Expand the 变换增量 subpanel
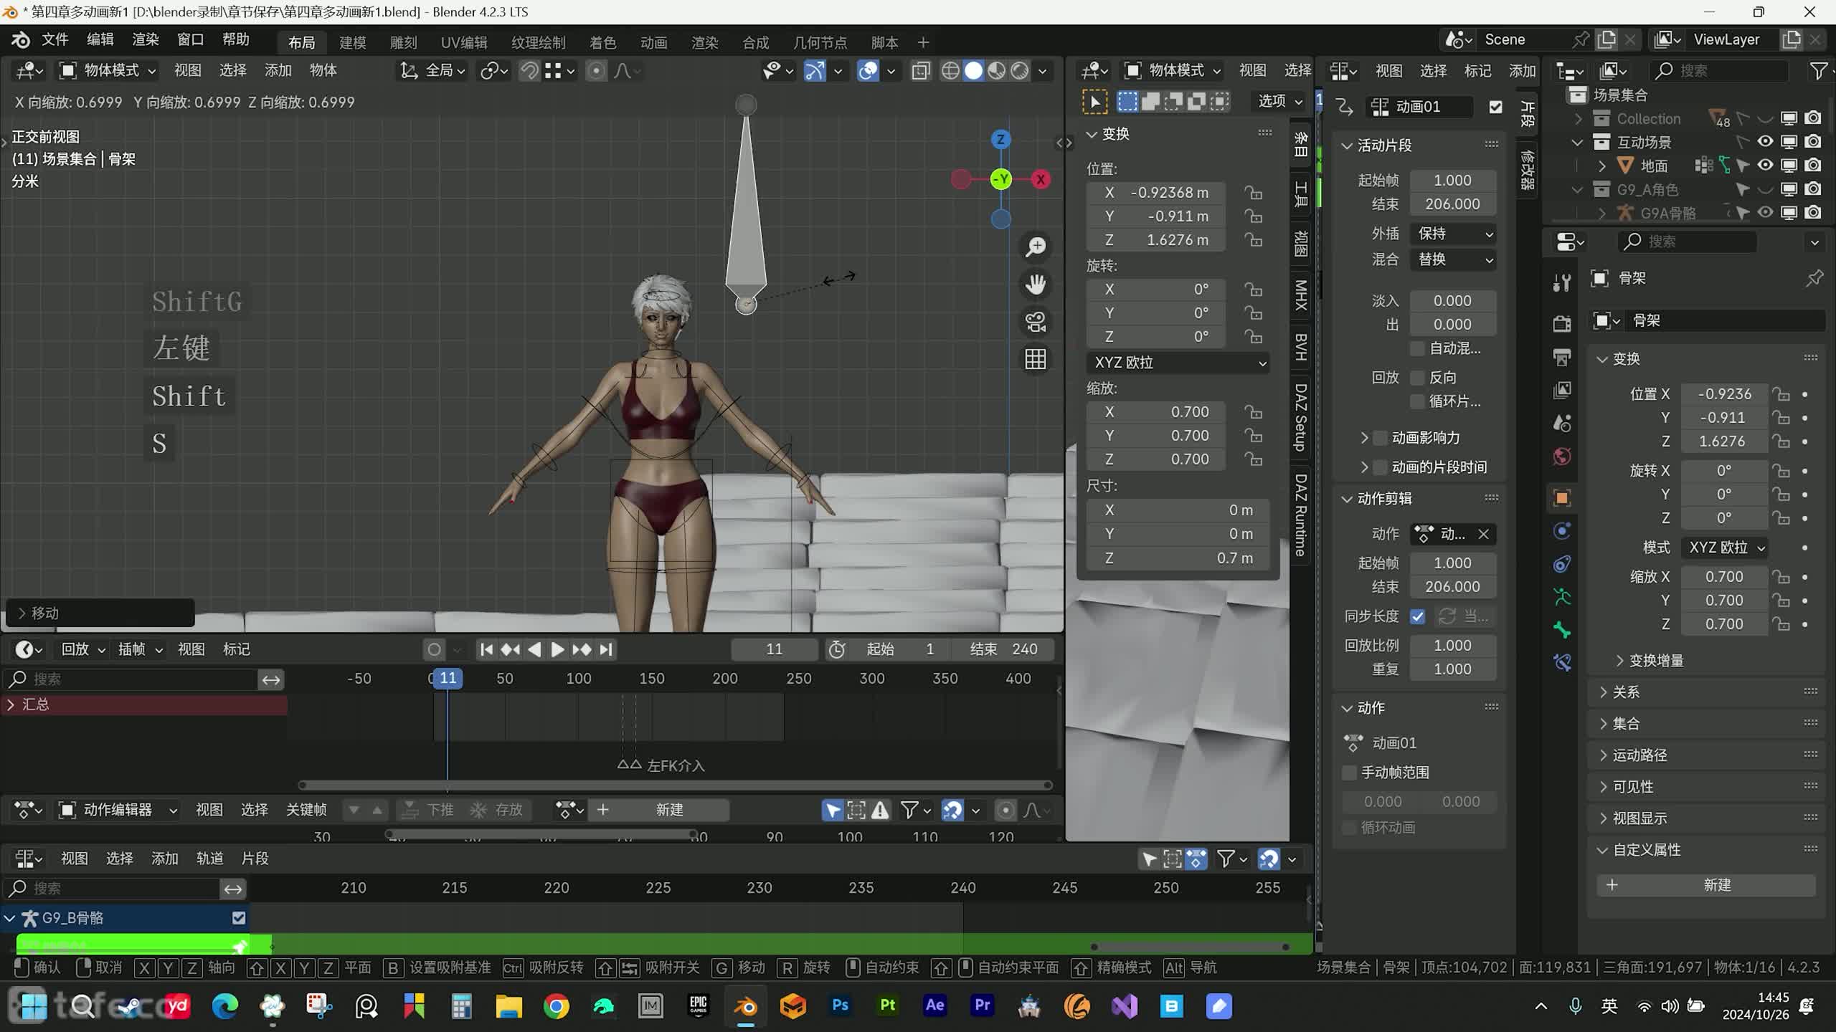Screen dimensions: 1836x1032 coord(1648,661)
